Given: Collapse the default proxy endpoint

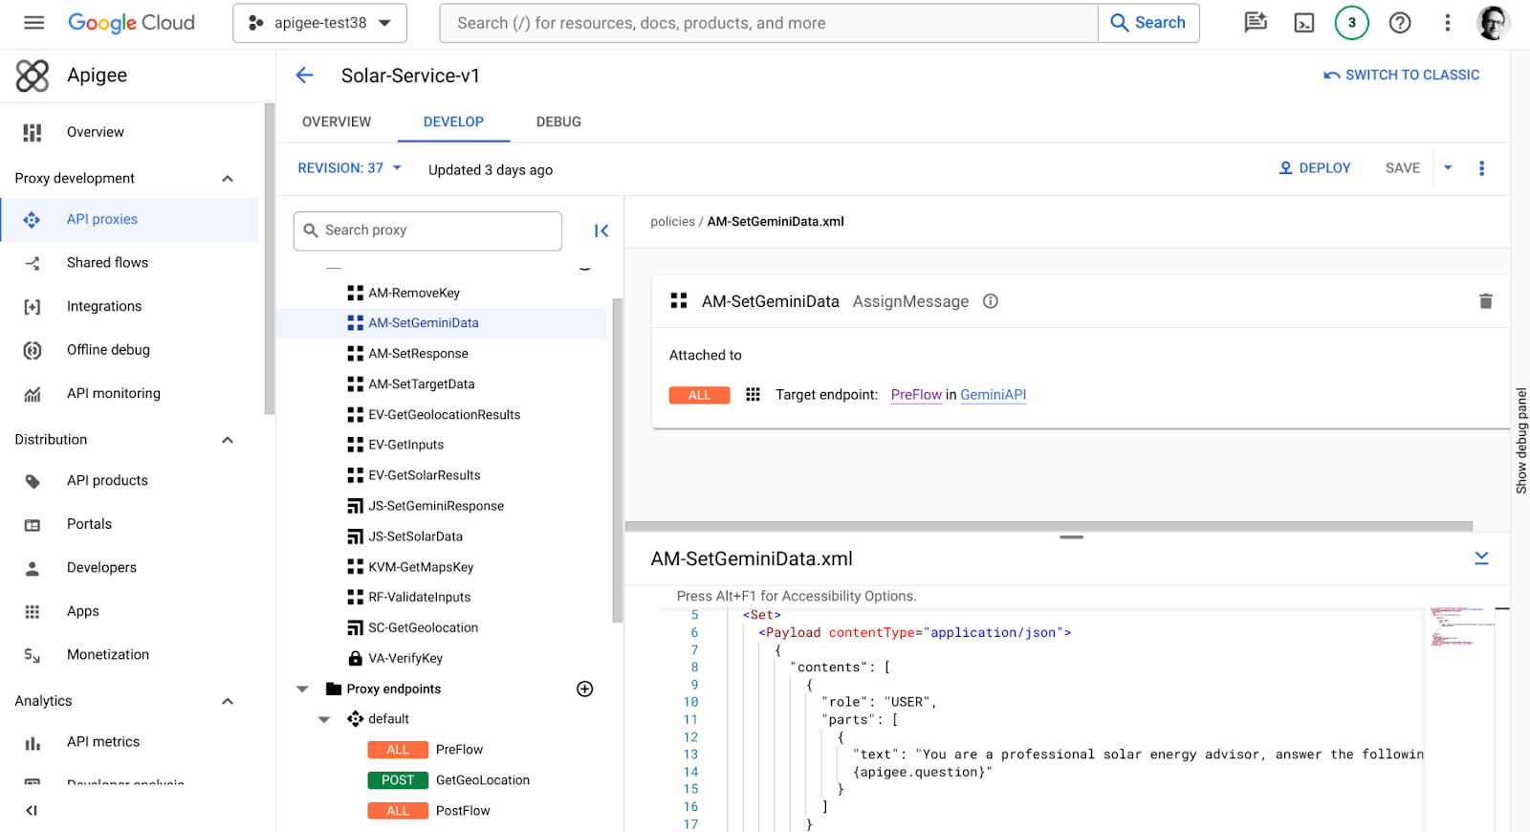Looking at the screenshot, I should pyautogui.click(x=324, y=719).
